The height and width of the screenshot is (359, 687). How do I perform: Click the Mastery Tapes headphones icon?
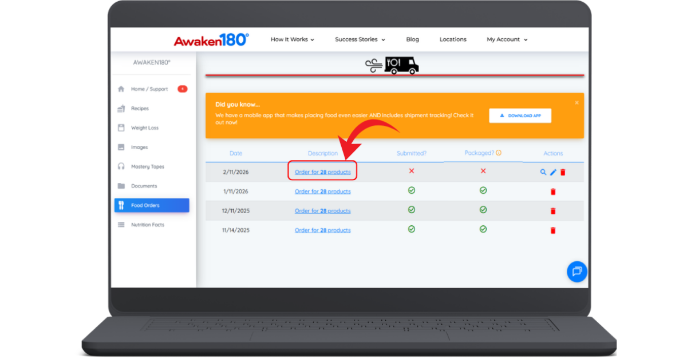point(121,167)
